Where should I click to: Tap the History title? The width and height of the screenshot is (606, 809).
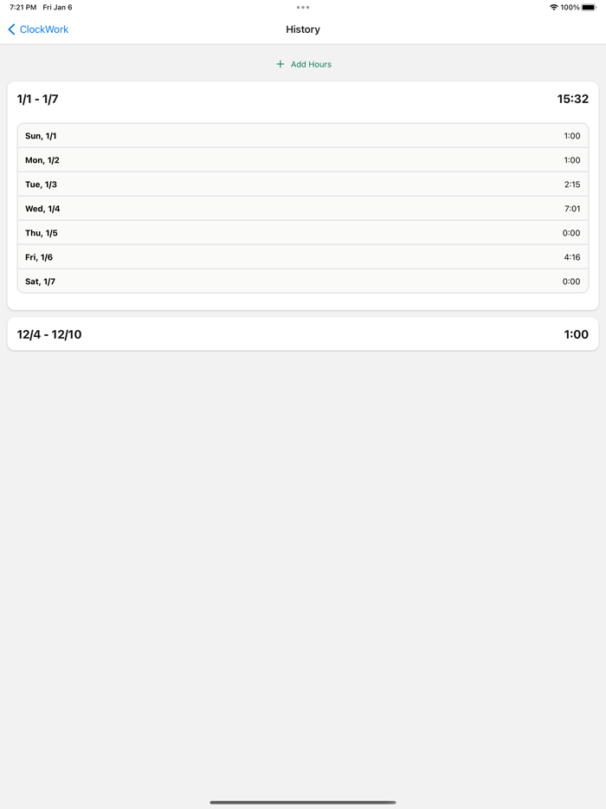click(303, 29)
